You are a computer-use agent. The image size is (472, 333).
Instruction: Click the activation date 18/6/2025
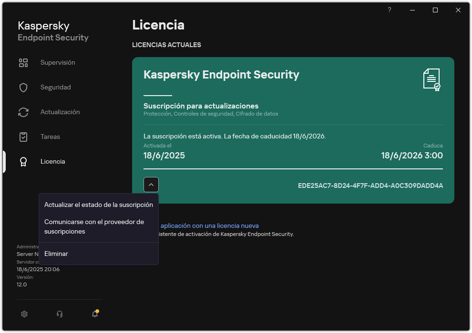point(164,156)
